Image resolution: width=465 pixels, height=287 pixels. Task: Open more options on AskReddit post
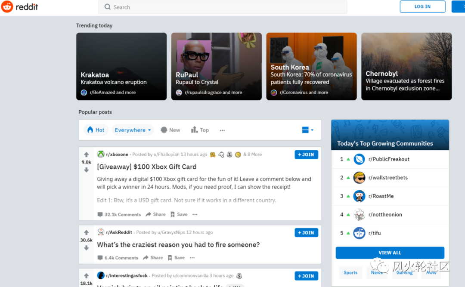pos(192,258)
